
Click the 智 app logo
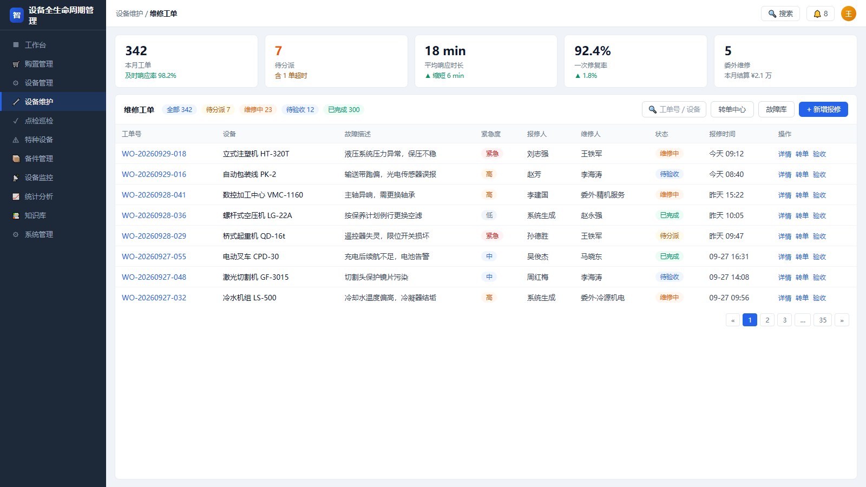pyautogui.click(x=17, y=15)
